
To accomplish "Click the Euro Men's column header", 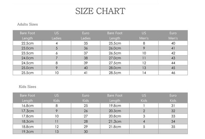I will coord(173,35).
